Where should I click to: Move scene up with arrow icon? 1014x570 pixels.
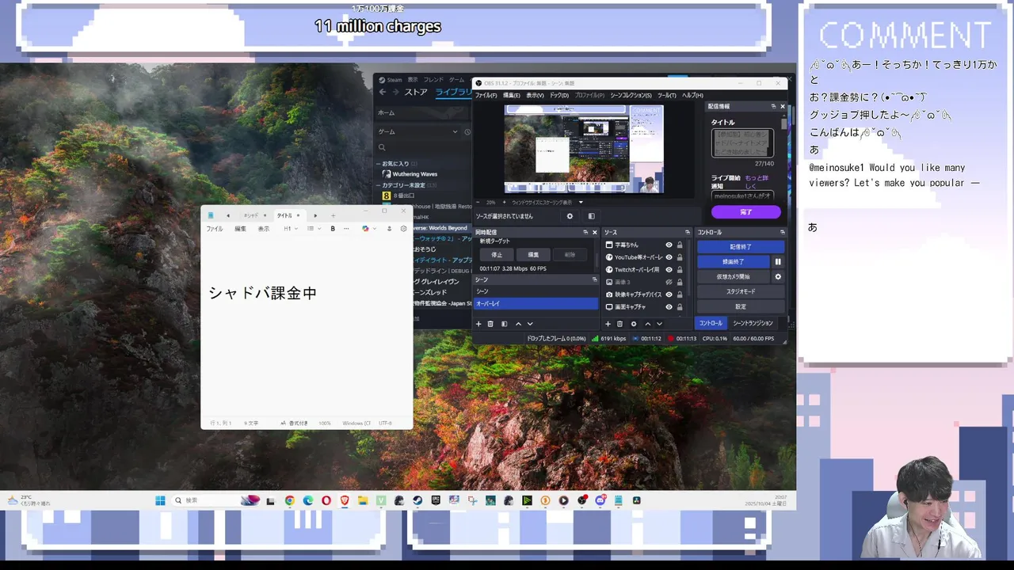coord(518,324)
